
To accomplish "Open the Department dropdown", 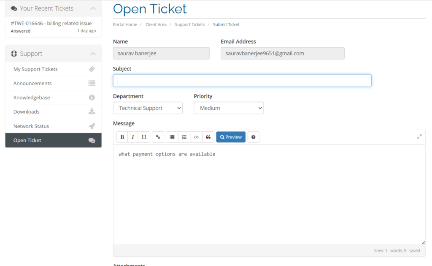I will 147,108.
